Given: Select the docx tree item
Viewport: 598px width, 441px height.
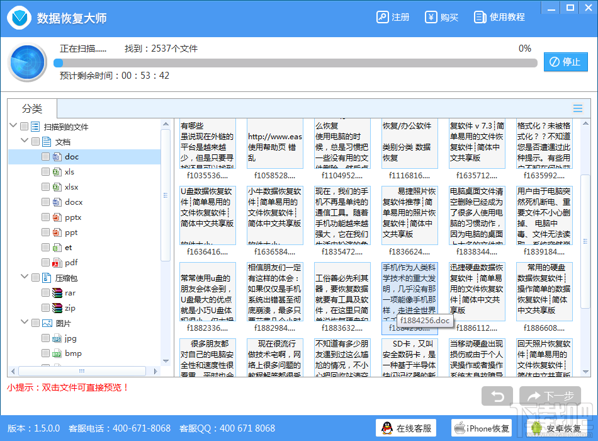Looking at the screenshot, I should click(73, 202).
